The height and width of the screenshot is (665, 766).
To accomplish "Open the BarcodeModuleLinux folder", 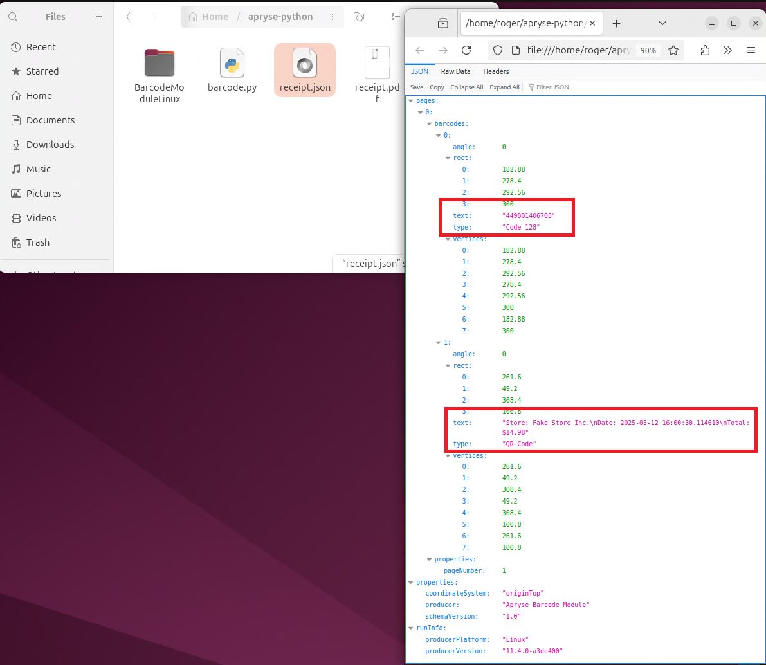I will click(160, 75).
